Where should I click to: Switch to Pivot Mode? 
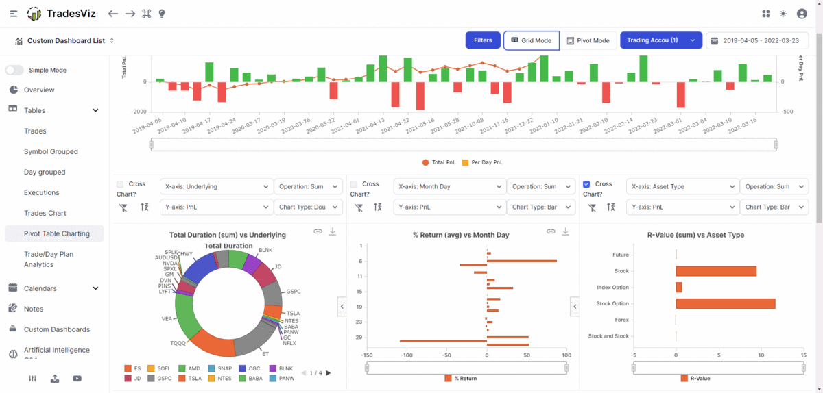pos(588,40)
